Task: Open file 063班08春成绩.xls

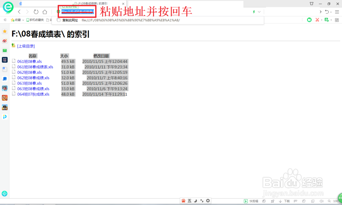Action: pyautogui.click(x=34, y=89)
